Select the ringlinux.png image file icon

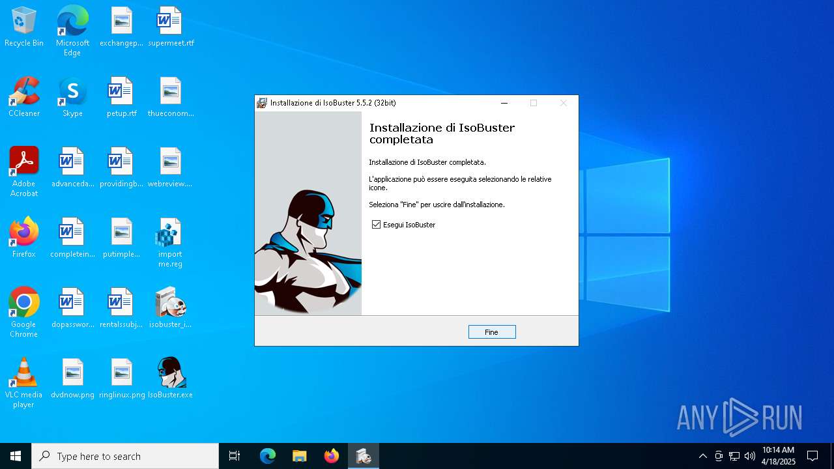121,379
